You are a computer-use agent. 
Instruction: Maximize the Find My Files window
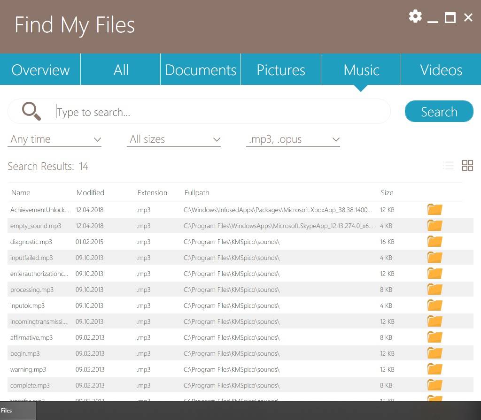click(x=450, y=17)
